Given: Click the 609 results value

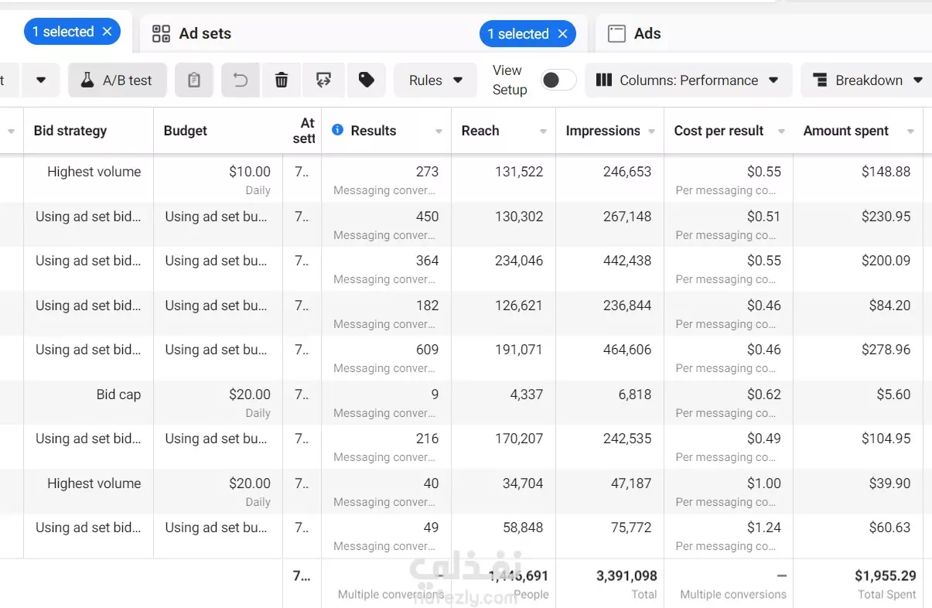Looking at the screenshot, I should [427, 350].
